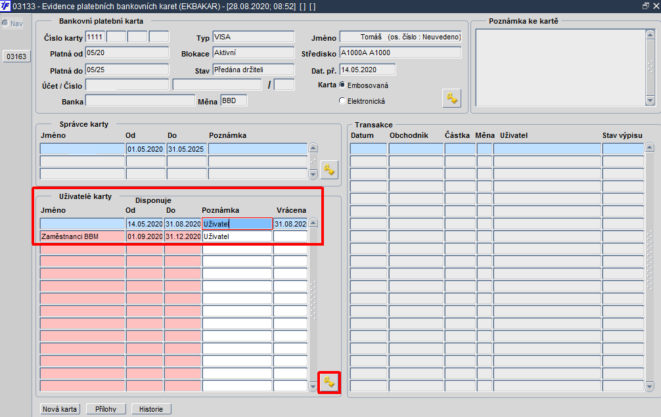
Task: Click the key icon beside Správce karty list
Action: pos(329,169)
